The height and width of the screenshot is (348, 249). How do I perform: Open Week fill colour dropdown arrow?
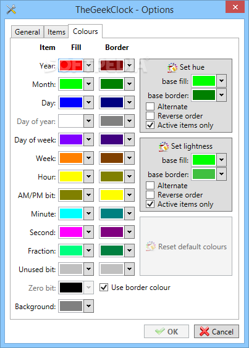coord(89,158)
